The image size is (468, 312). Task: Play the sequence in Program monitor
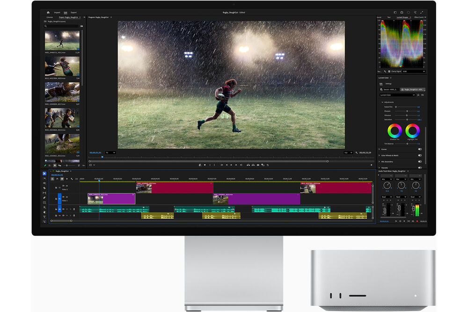coord(231,165)
